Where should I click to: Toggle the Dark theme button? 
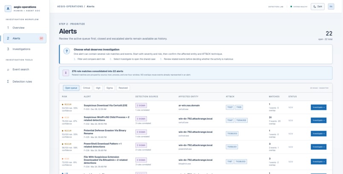[317, 6]
